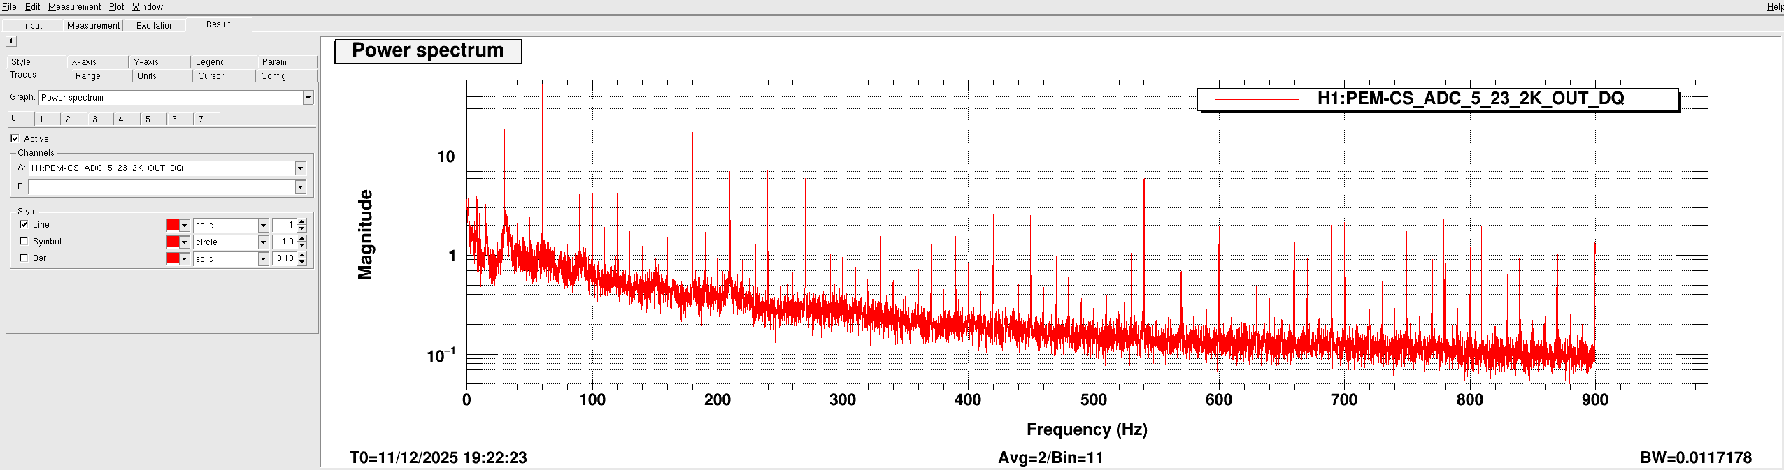
Task: Collapse the options panel with left arrow
Action: pyautogui.click(x=10, y=41)
